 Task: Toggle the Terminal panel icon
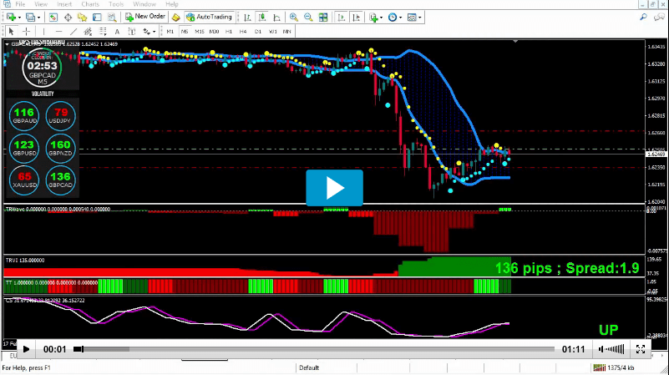(x=97, y=18)
